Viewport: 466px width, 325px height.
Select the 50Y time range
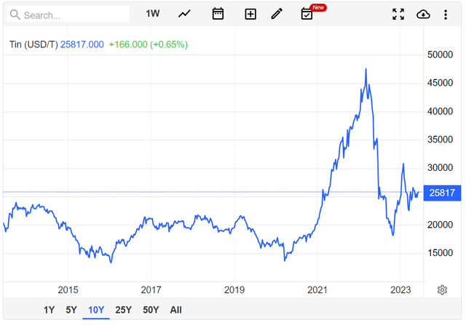point(151,310)
